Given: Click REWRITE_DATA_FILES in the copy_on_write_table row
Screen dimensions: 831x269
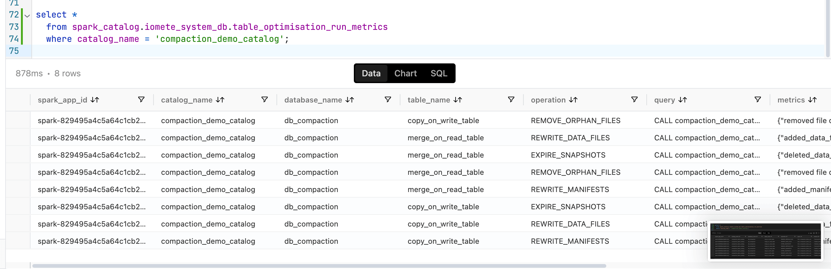Looking at the screenshot, I should pos(570,224).
